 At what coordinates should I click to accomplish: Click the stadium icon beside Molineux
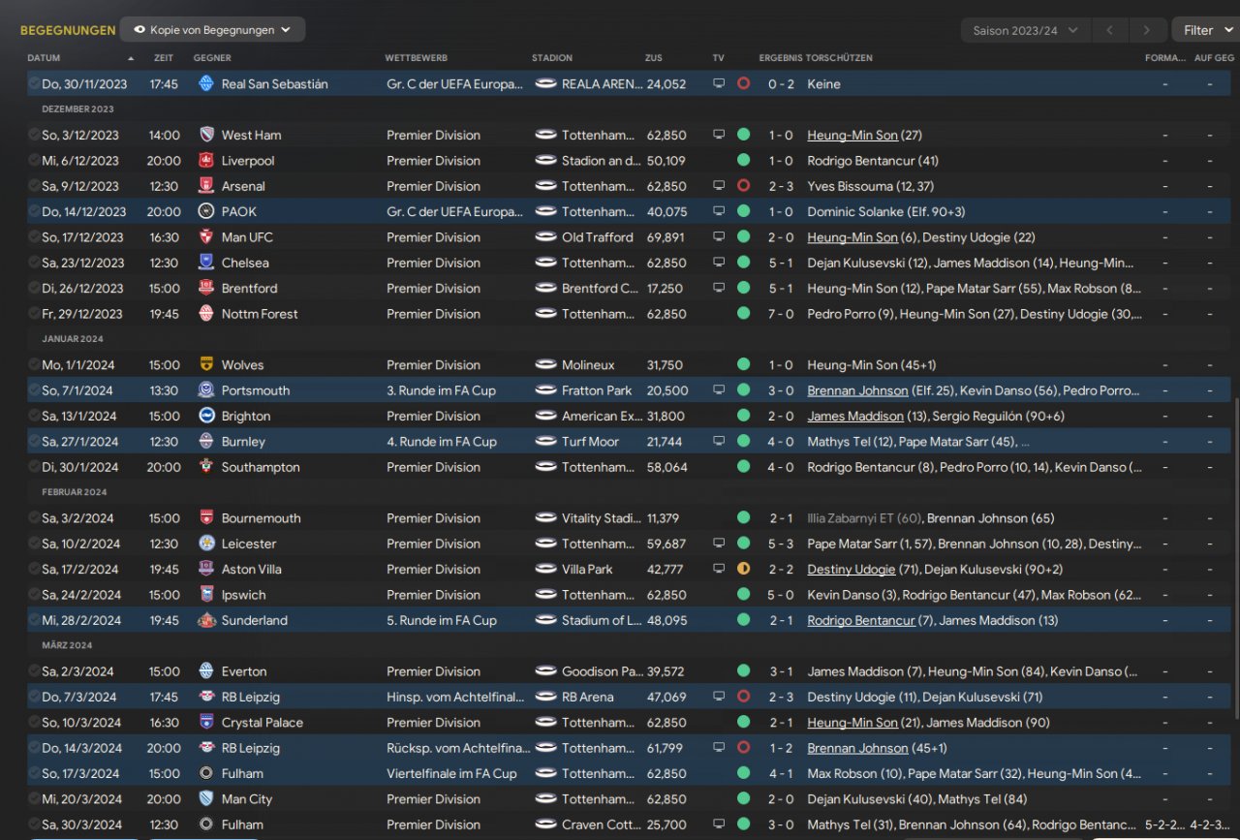coord(546,365)
